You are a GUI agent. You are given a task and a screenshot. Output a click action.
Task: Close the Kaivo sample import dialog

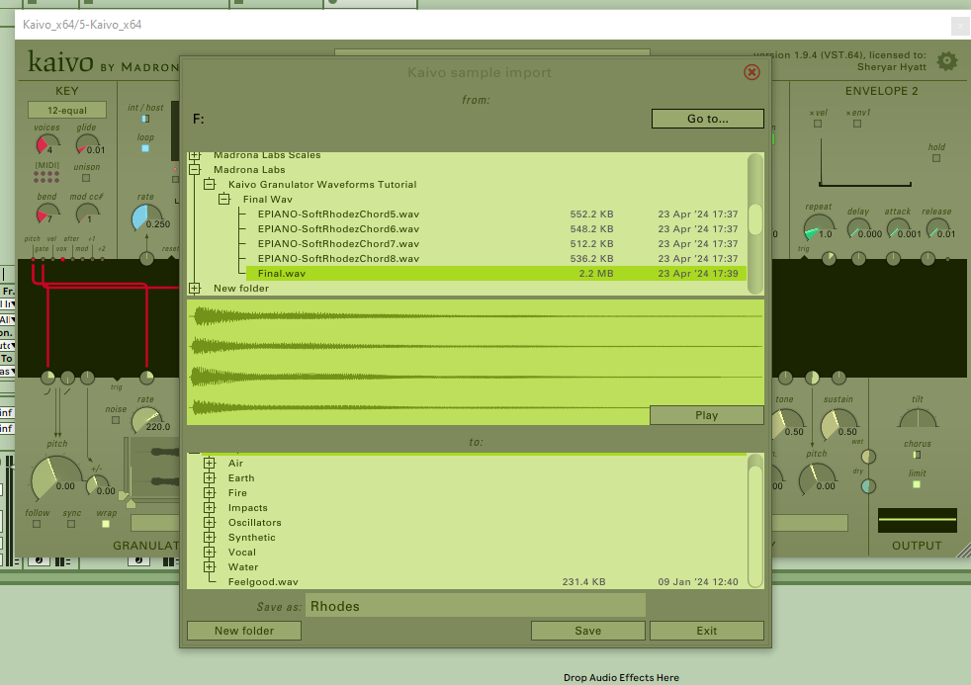751,72
